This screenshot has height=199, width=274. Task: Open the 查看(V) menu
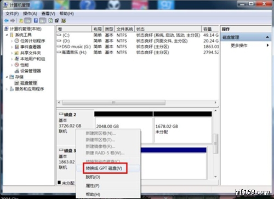pyautogui.click(x=48, y=14)
